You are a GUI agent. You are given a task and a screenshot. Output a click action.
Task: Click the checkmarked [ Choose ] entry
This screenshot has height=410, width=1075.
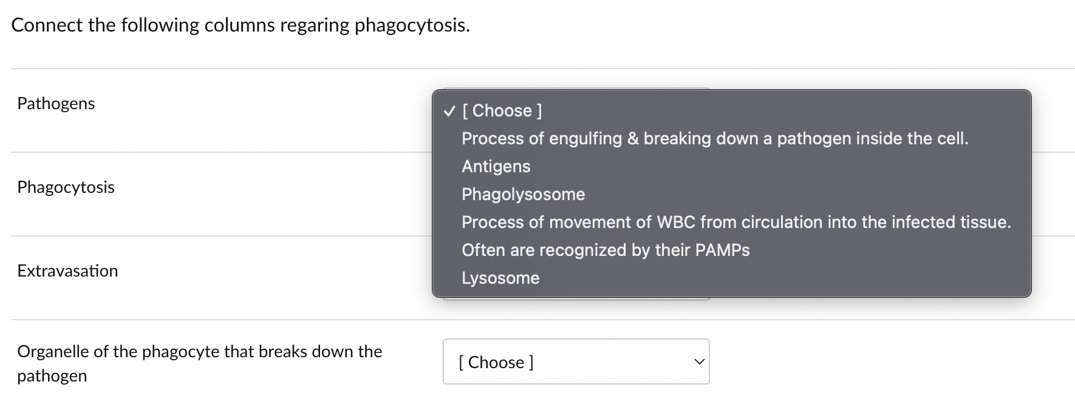501,110
